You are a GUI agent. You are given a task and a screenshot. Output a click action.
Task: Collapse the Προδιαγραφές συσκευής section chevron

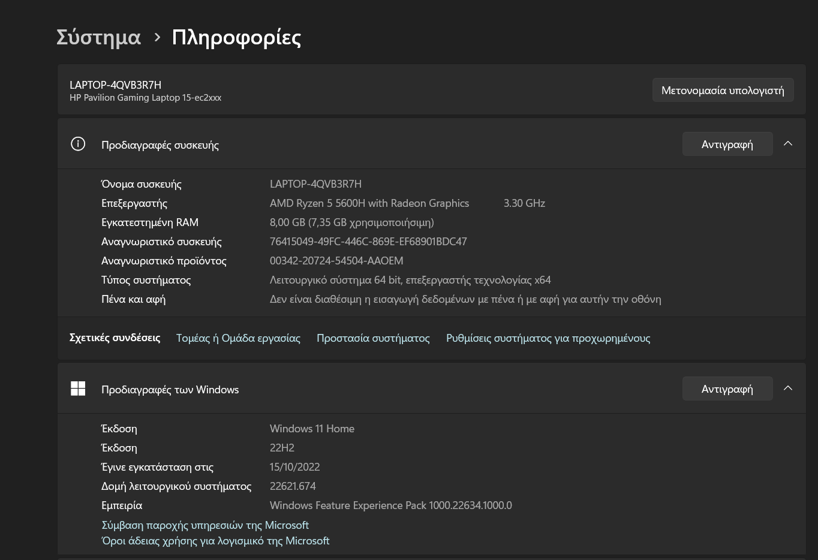788,144
